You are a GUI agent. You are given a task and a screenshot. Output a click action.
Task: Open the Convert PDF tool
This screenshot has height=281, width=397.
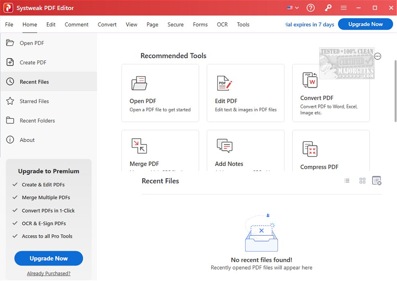309,80
